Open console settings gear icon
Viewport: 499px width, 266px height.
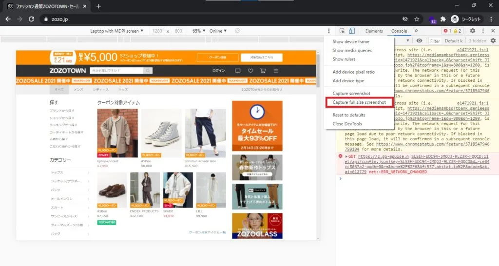(x=493, y=41)
